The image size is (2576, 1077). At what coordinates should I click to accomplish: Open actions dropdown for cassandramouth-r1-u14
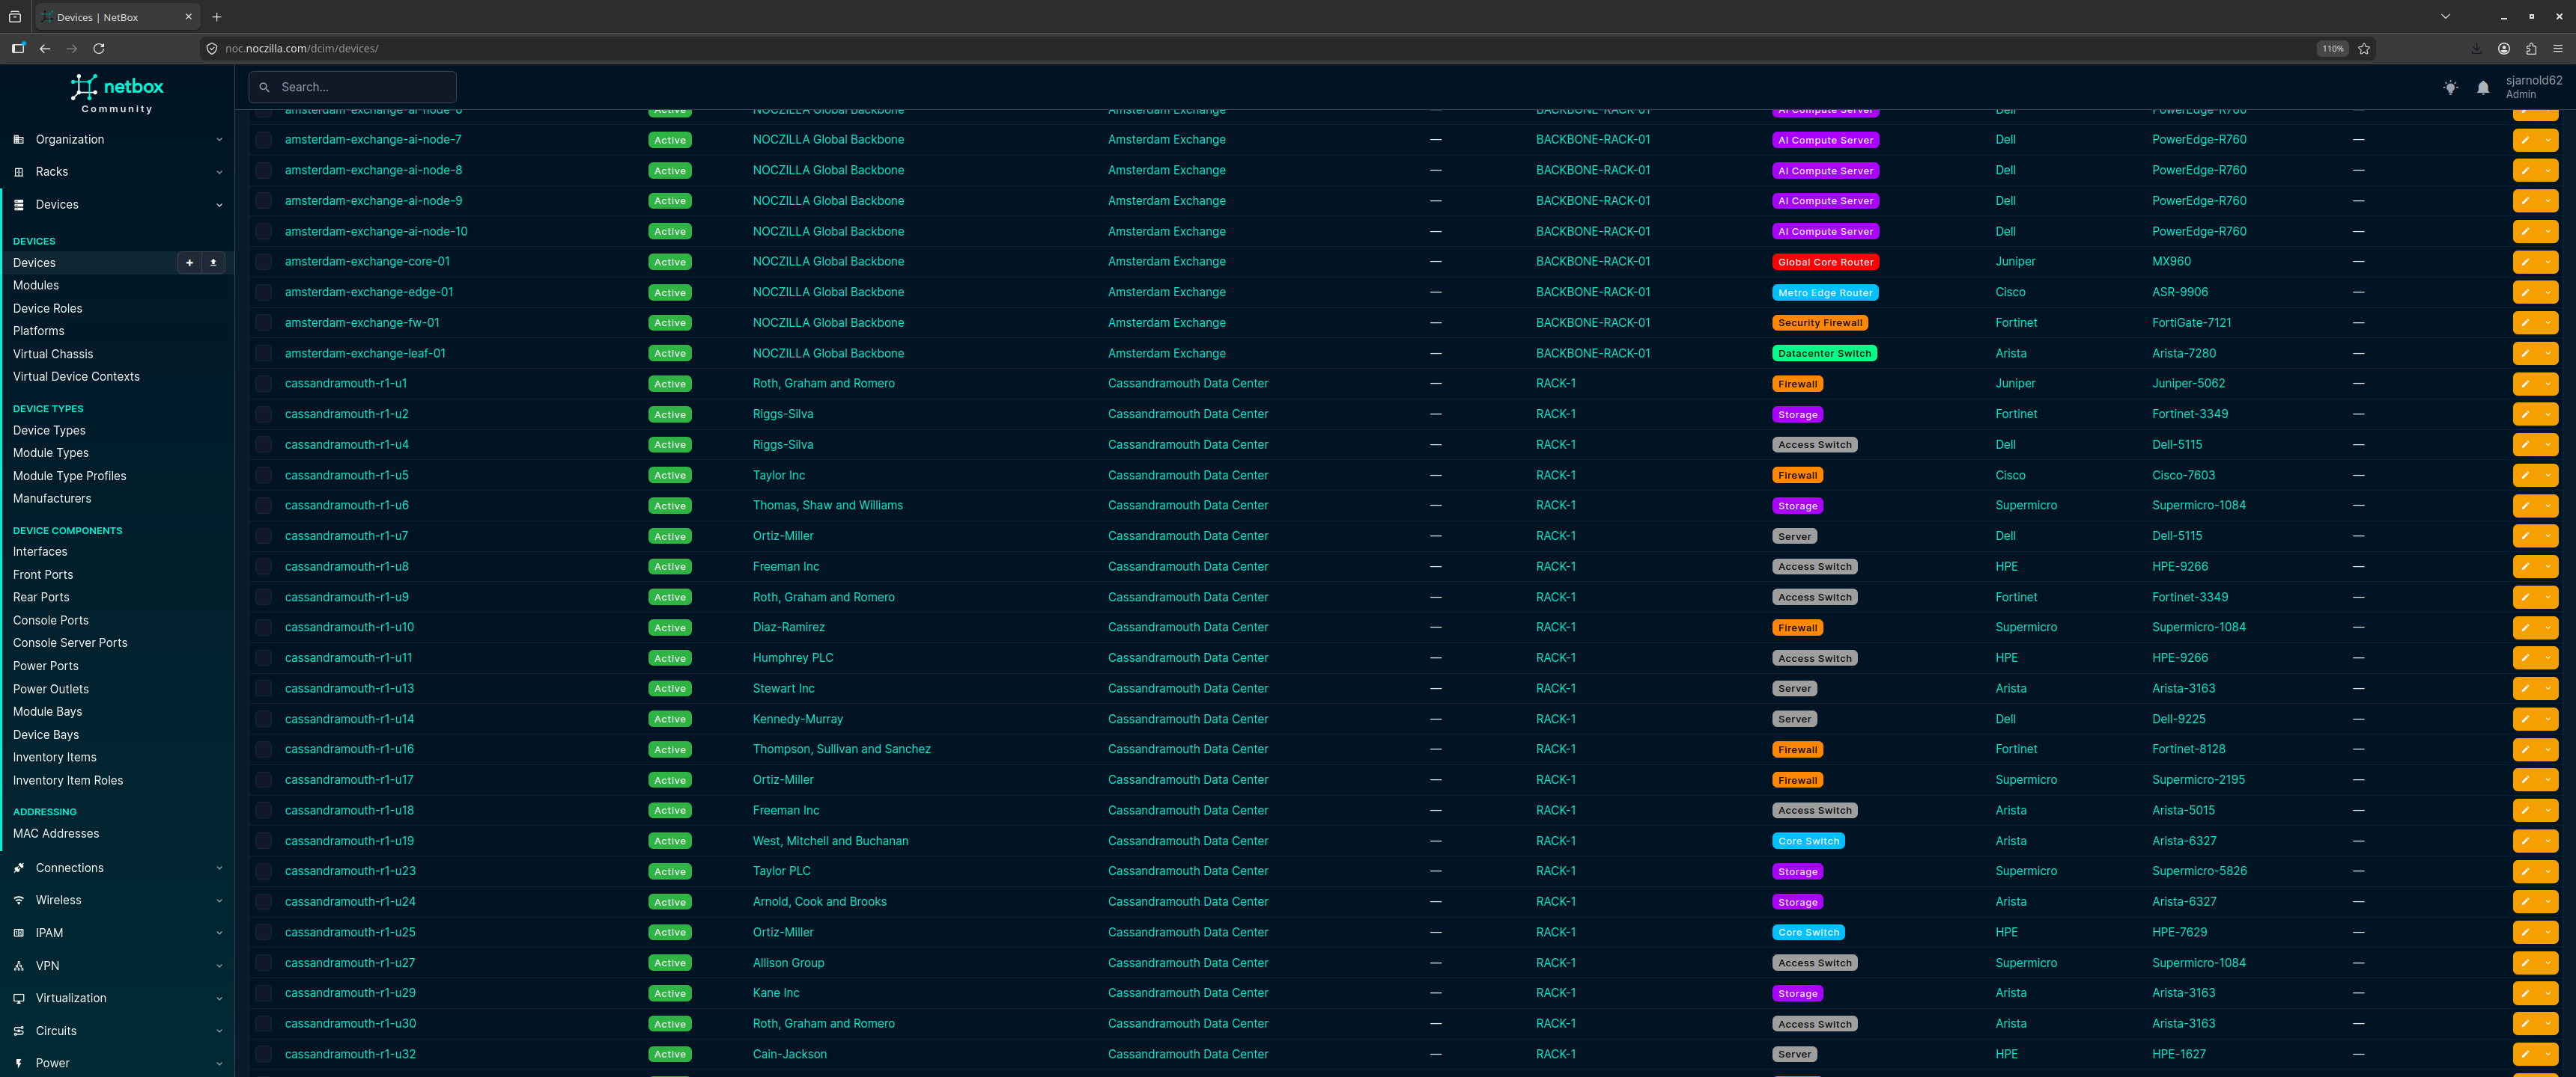(2548, 719)
